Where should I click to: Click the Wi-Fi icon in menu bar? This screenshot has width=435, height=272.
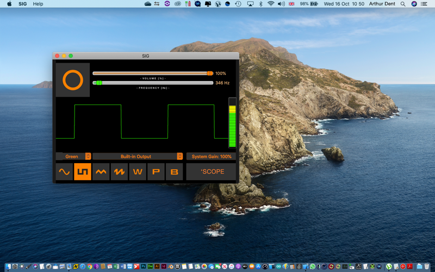(271, 4)
